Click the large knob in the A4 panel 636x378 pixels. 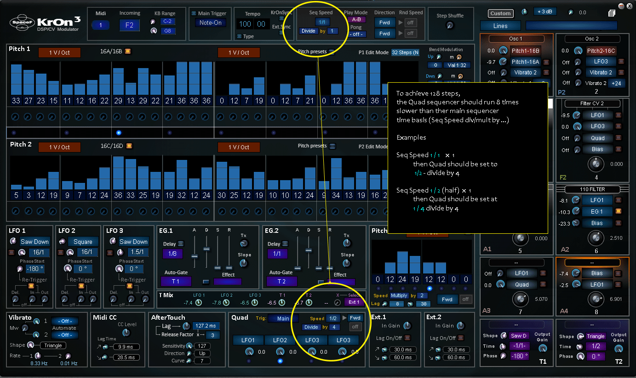click(596, 299)
